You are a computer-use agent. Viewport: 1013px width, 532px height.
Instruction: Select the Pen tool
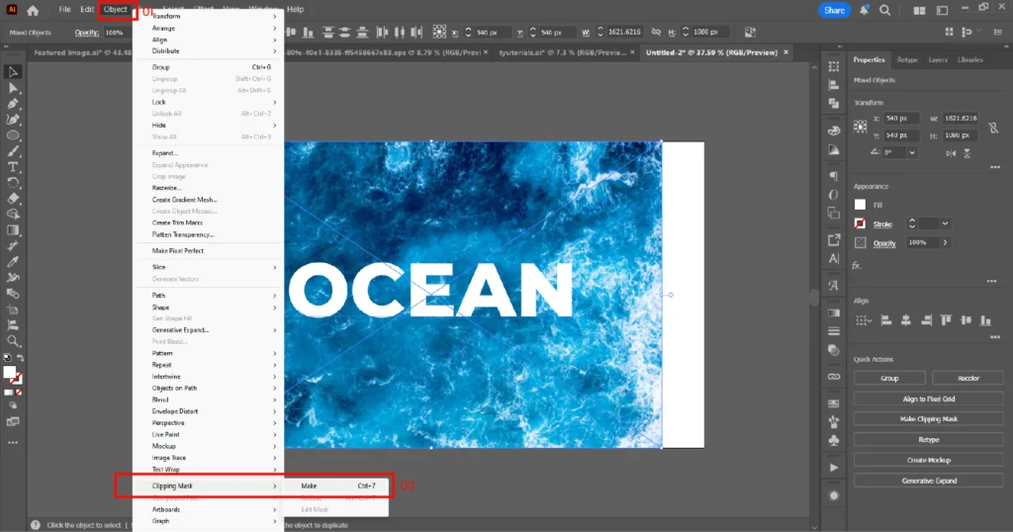[13, 104]
